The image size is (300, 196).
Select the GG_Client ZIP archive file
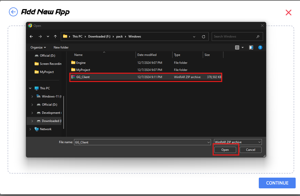[x=83, y=77]
